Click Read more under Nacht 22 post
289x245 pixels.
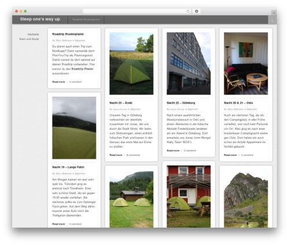point(173,151)
